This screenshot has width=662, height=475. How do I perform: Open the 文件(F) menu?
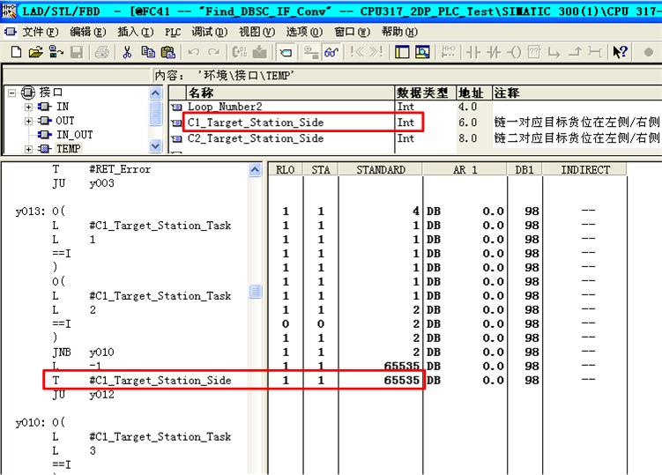(41, 32)
